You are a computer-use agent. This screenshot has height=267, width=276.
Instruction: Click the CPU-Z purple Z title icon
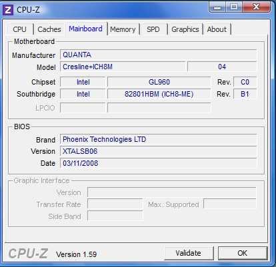8,10
